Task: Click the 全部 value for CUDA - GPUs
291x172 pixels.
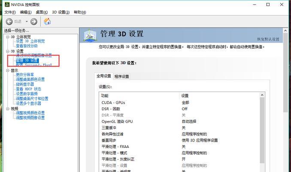Action: pos(185,103)
